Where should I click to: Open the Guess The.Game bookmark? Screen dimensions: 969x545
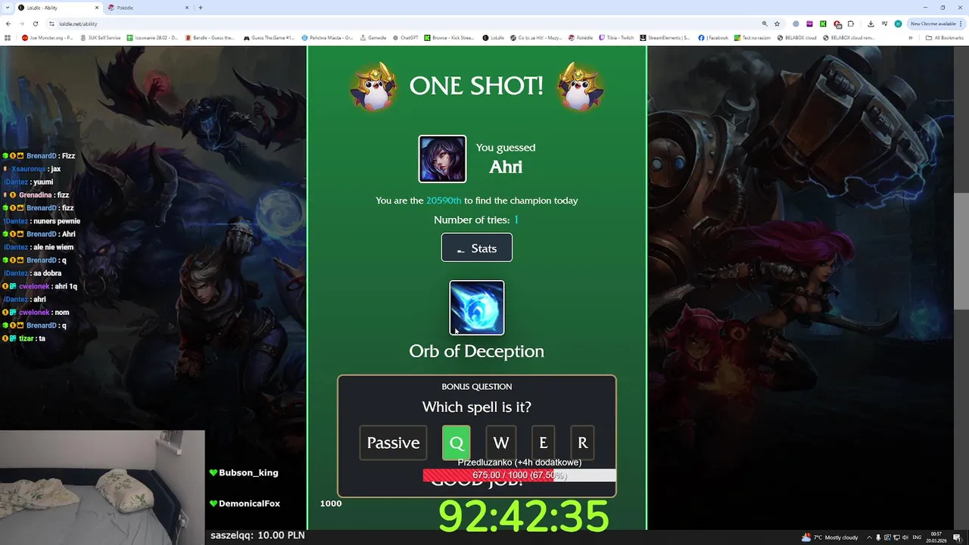coord(270,37)
